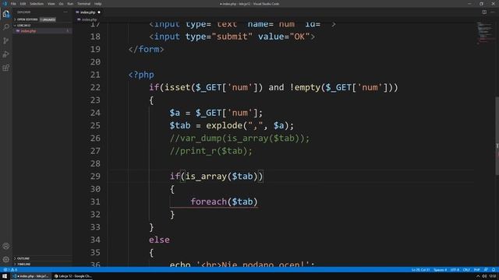Viewport: 499px width, 280px height.
Task: Click the notifications bell in status bar
Action: (494, 270)
